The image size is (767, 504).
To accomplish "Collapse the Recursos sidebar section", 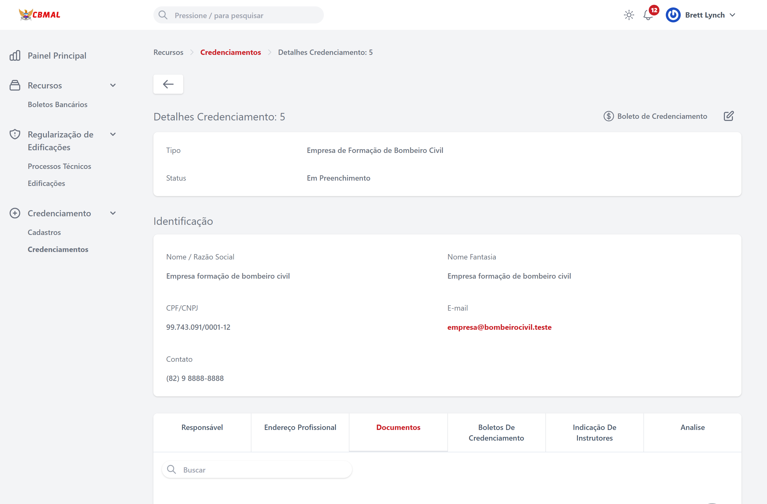I will pos(113,86).
